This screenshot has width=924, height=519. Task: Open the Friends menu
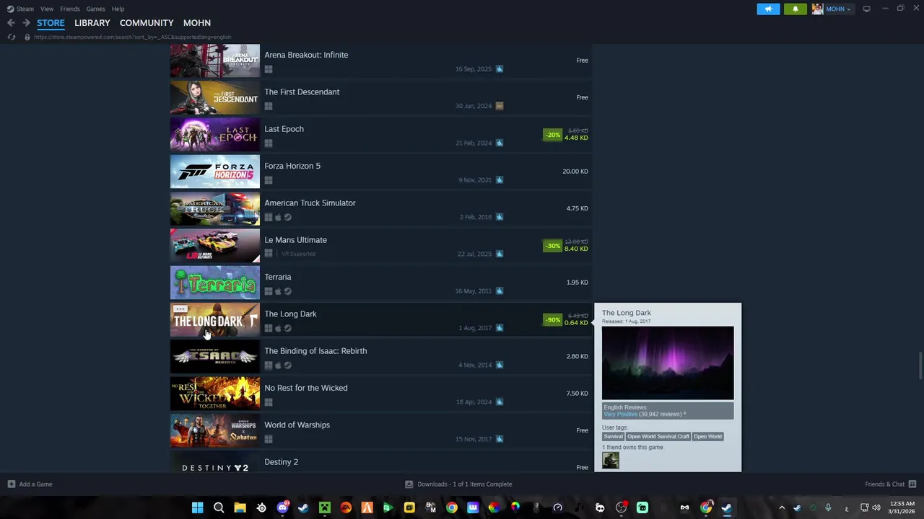click(70, 9)
